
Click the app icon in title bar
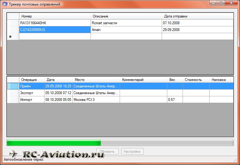tap(5, 4)
